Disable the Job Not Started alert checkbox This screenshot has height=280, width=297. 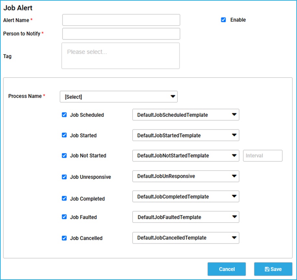point(64,156)
